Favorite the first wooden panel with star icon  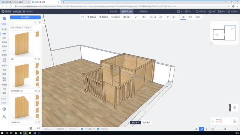(x=36, y=59)
